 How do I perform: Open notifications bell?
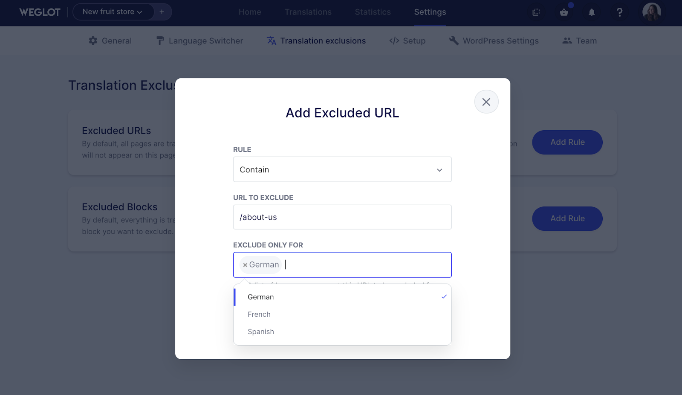(x=592, y=12)
